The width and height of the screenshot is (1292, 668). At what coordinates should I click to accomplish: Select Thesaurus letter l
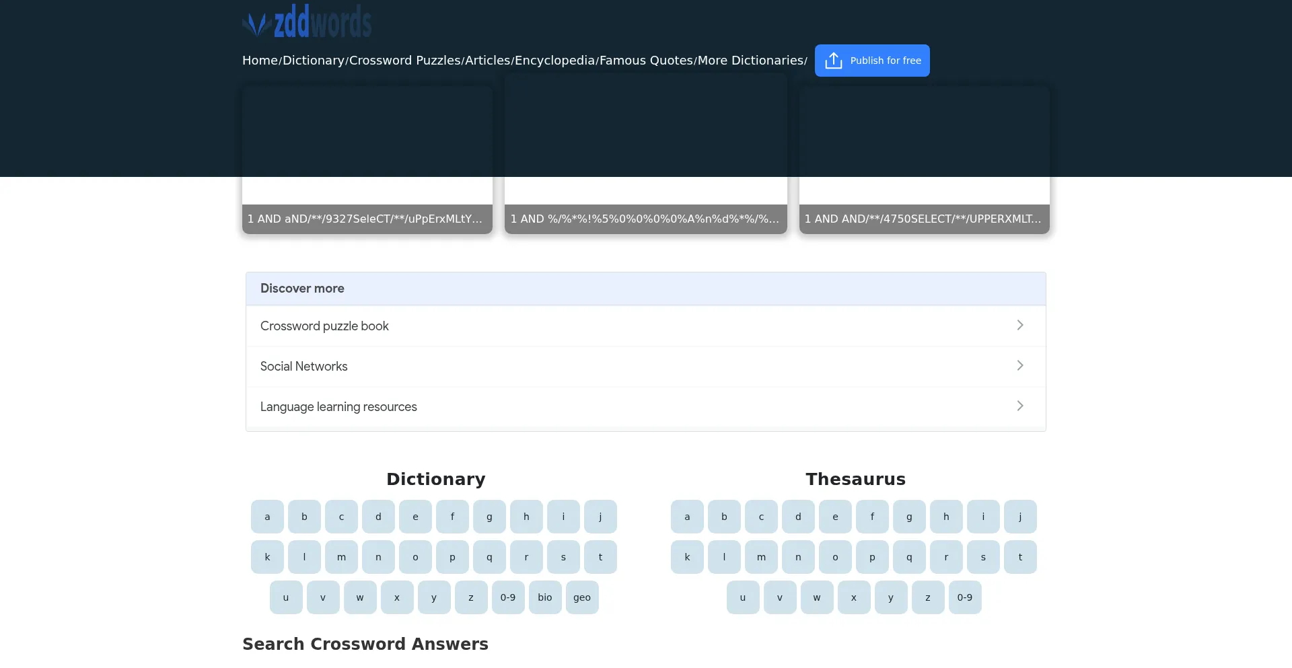tap(724, 557)
